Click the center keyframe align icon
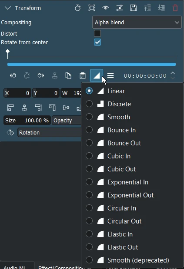This screenshot has width=184, height=269. (x=55, y=75)
